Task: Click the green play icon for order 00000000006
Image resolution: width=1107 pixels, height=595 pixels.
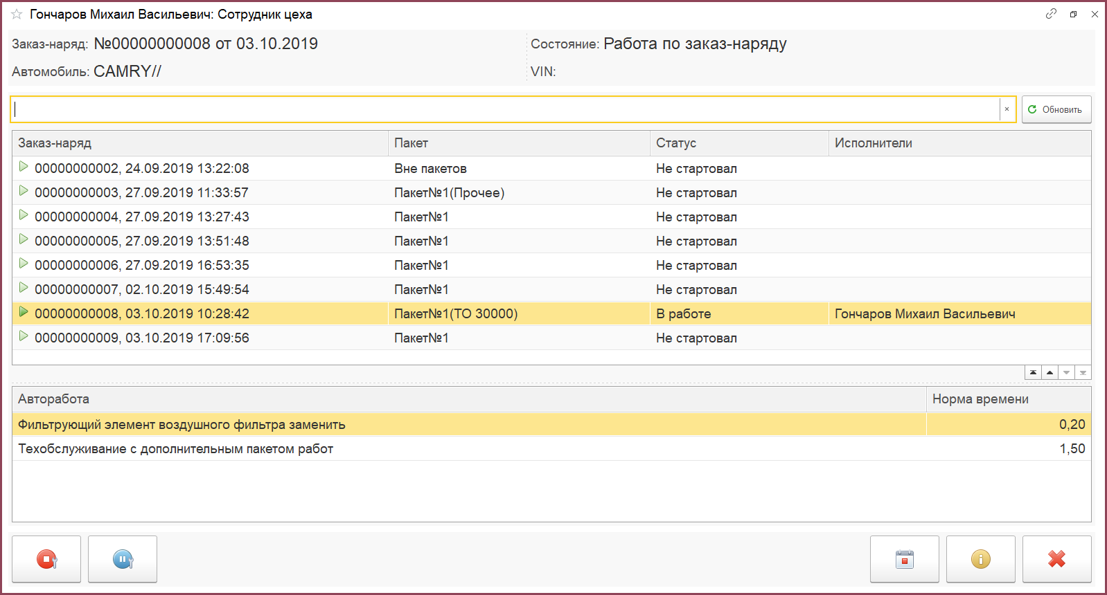Action: pyautogui.click(x=24, y=264)
